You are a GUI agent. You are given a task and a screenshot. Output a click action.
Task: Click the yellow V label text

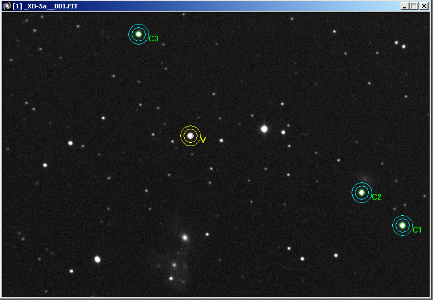coord(203,140)
